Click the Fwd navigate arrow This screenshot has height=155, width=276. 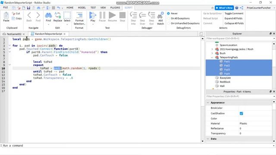(38, 15)
